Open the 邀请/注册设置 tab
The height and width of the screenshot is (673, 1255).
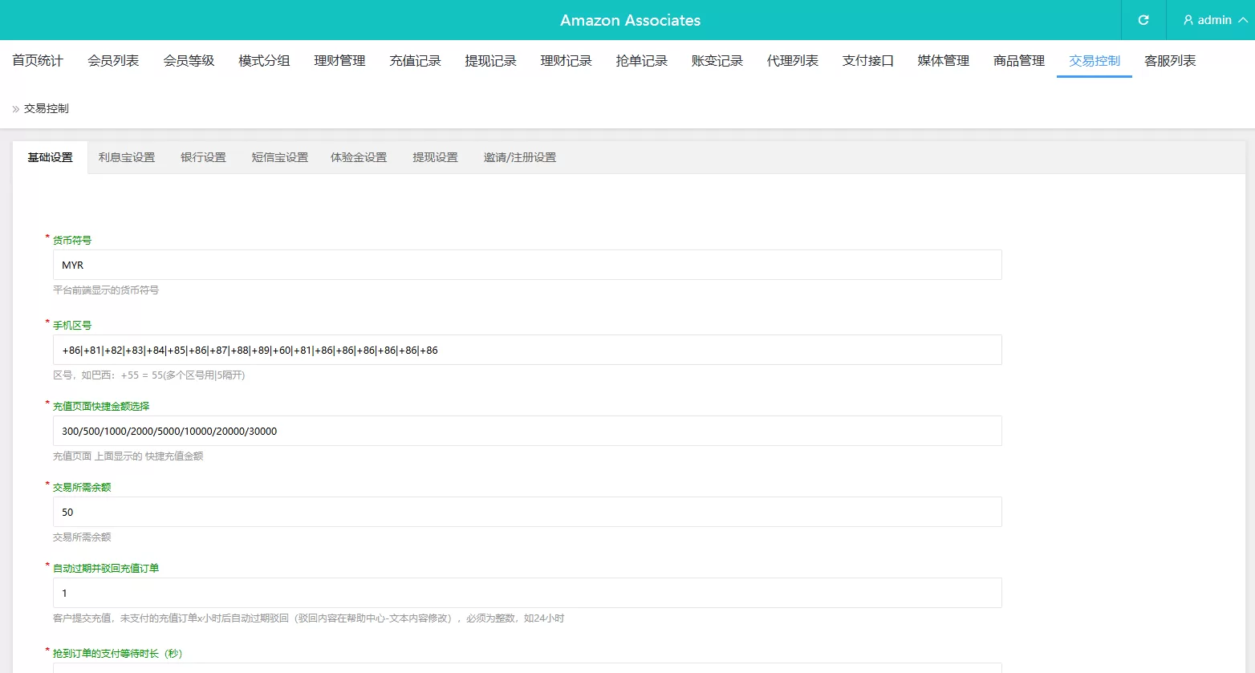point(519,157)
